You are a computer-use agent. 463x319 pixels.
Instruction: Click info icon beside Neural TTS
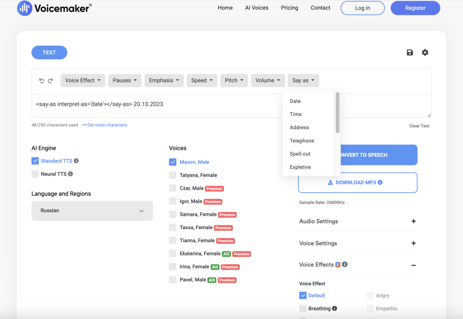(71, 174)
